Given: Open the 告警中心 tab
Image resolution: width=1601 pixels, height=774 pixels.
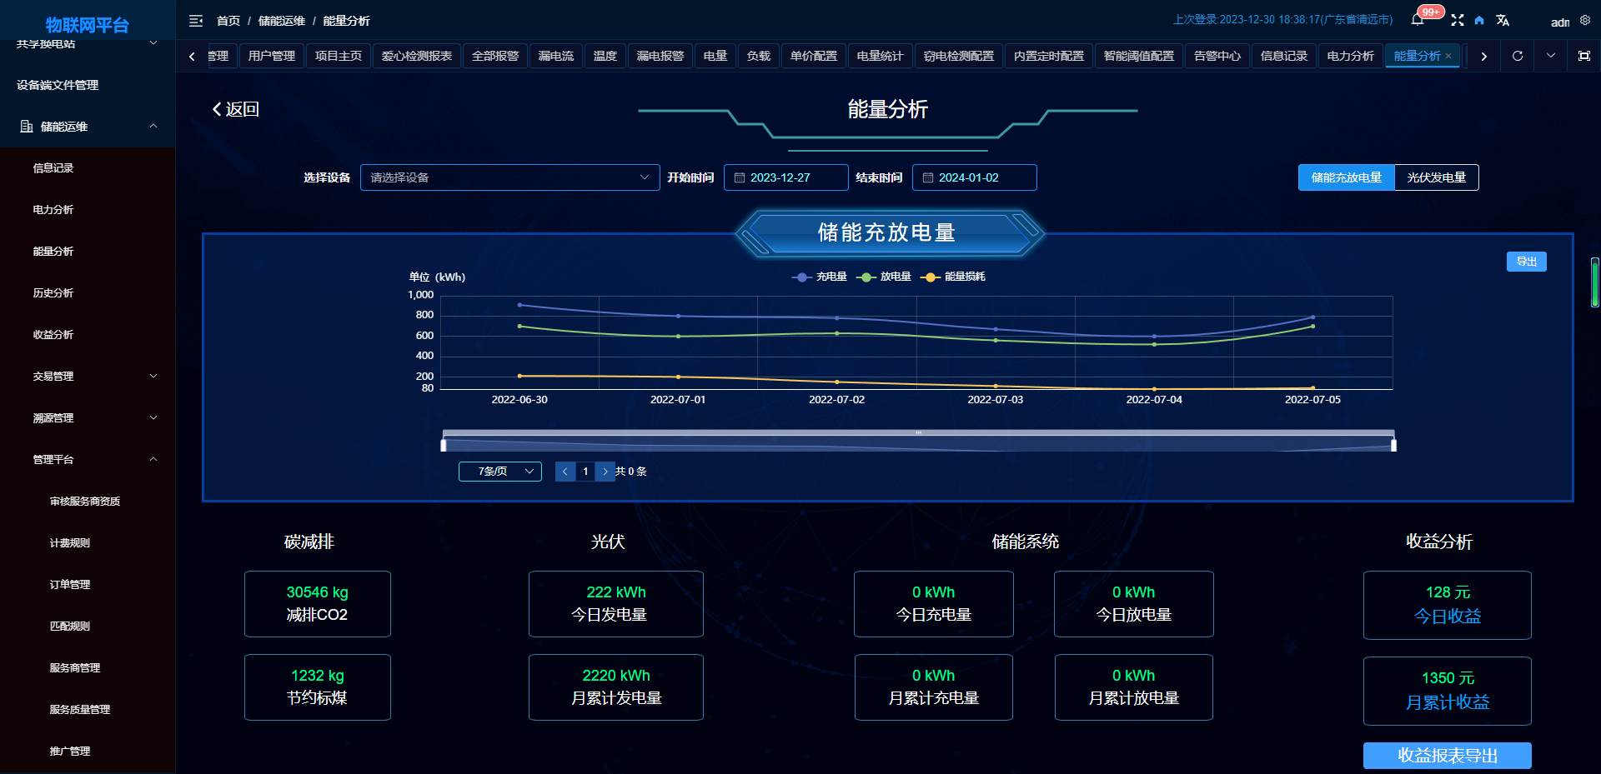Looking at the screenshot, I should coord(1217,56).
